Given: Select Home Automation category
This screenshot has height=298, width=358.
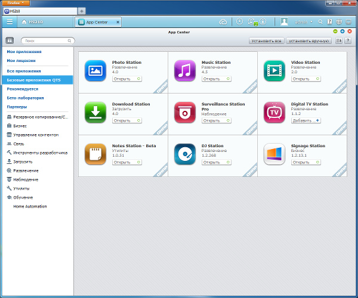Looking at the screenshot, I should 30,206.
